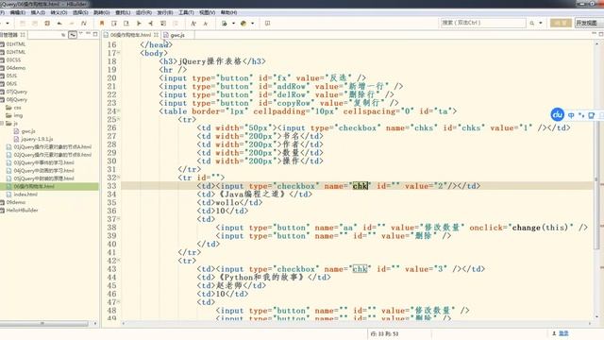
Task: Toggle the link-with-editor button in the project panel
Action: (73, 35)
